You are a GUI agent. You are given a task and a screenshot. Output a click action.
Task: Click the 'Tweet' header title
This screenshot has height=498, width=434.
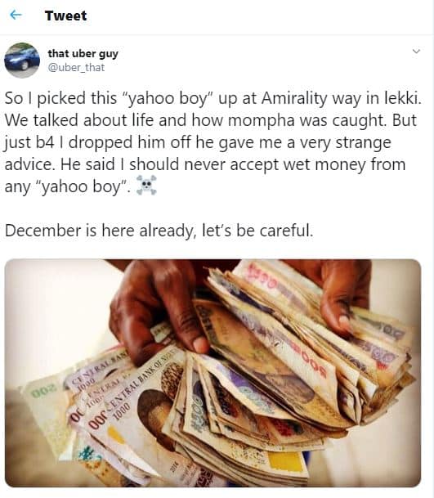[65, 16]
